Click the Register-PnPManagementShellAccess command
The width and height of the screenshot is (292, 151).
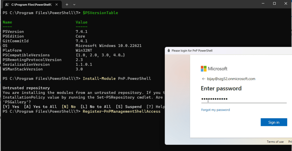pos(121,111)
